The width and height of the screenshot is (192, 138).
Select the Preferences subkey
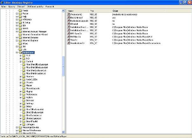tap(31, 94)
